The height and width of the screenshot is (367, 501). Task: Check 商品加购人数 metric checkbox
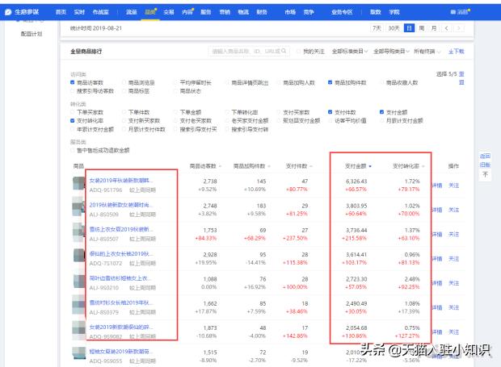[279, 82]
